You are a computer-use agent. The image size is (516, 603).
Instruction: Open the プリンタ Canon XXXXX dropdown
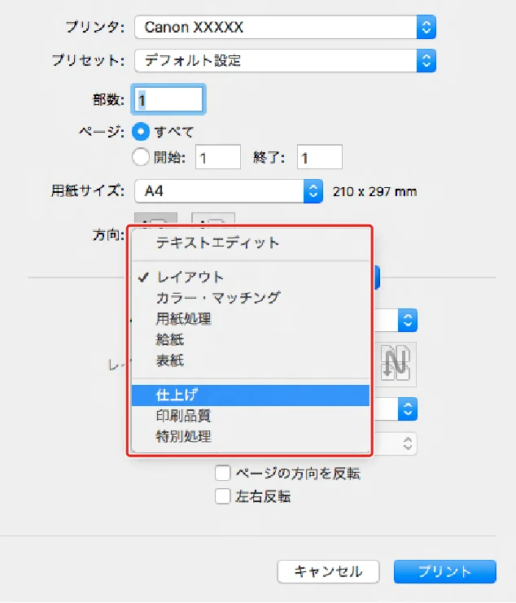285,28
